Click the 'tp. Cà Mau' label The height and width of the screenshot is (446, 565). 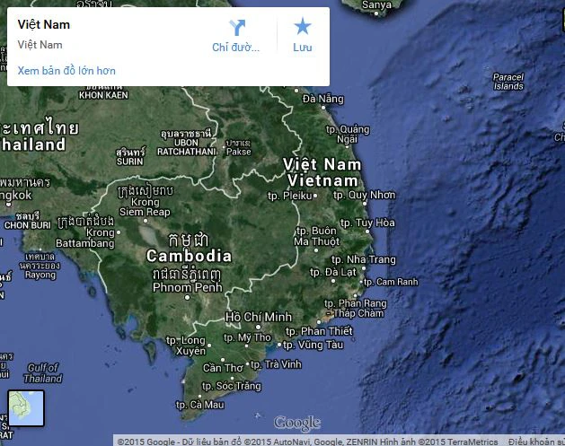tap(200, 405)
